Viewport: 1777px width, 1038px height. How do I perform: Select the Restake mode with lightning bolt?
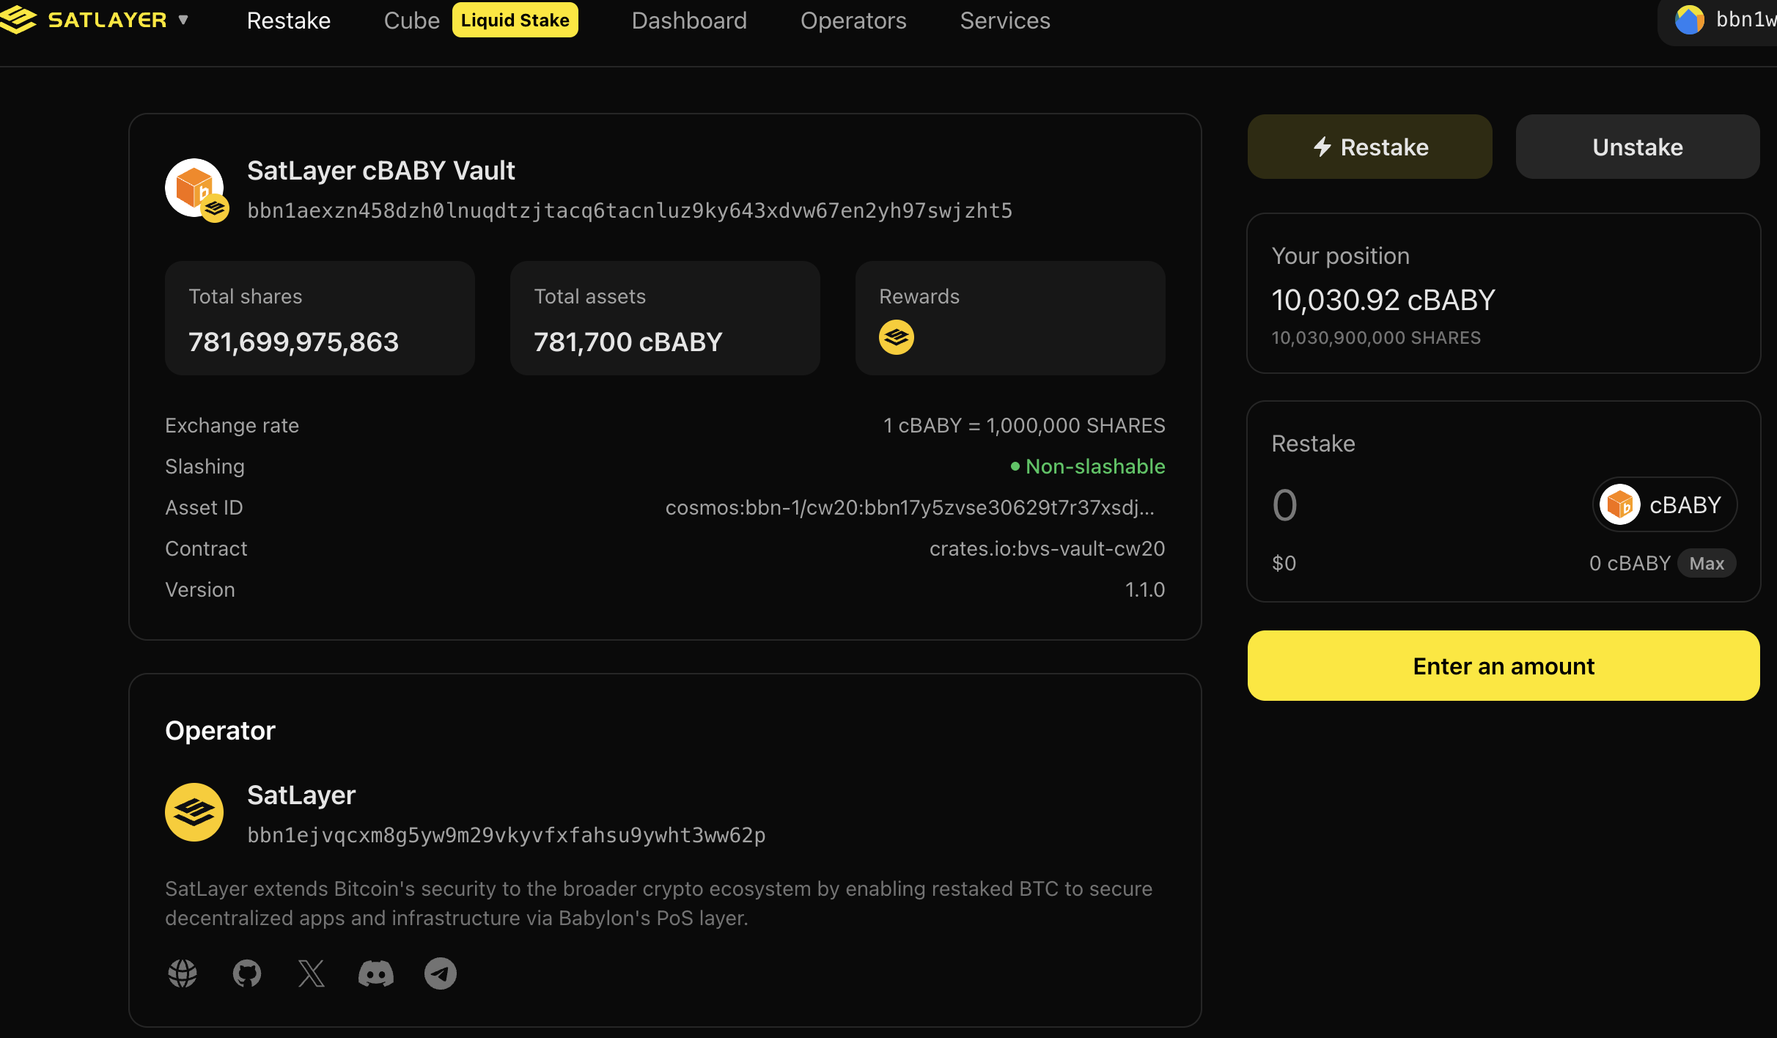(1369, 147)
